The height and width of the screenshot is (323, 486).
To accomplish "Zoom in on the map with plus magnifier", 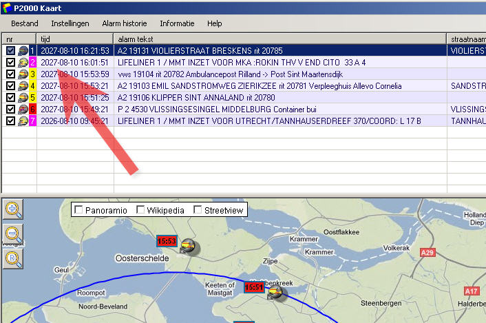I will (x=13, y=209).
